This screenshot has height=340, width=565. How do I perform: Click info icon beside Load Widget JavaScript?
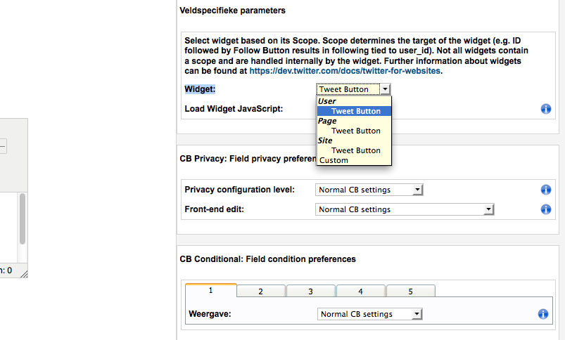pos(545,109)
